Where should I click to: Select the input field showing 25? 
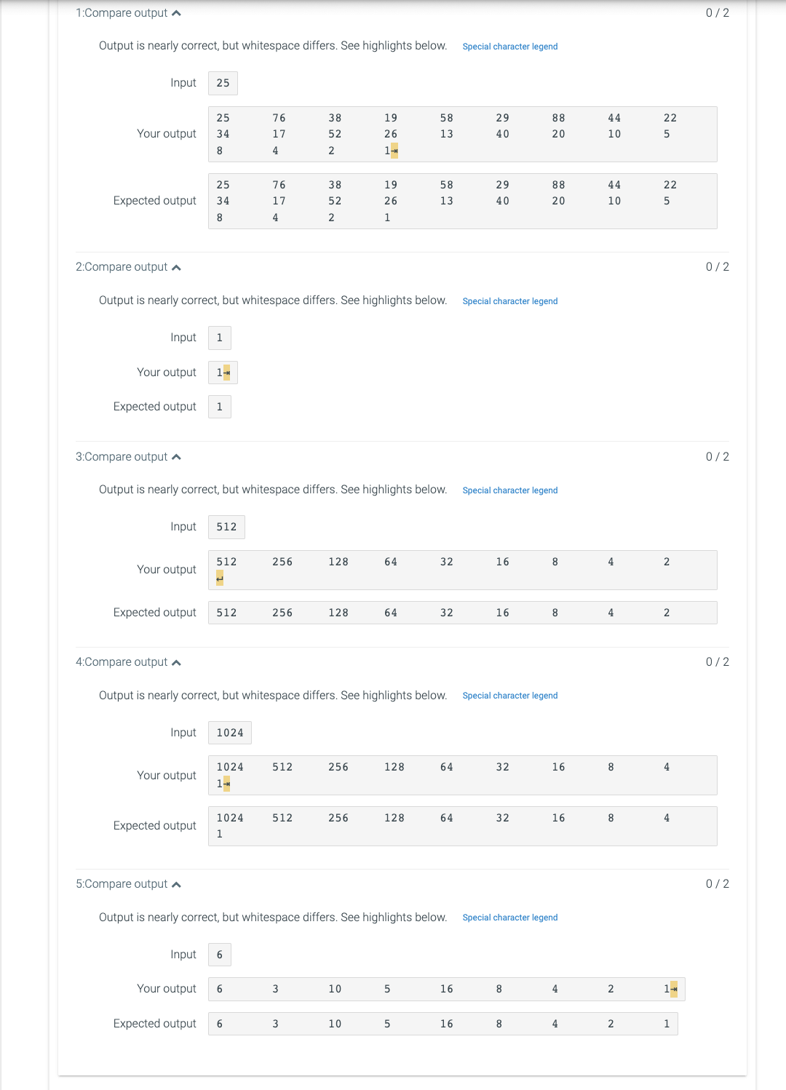223,83
